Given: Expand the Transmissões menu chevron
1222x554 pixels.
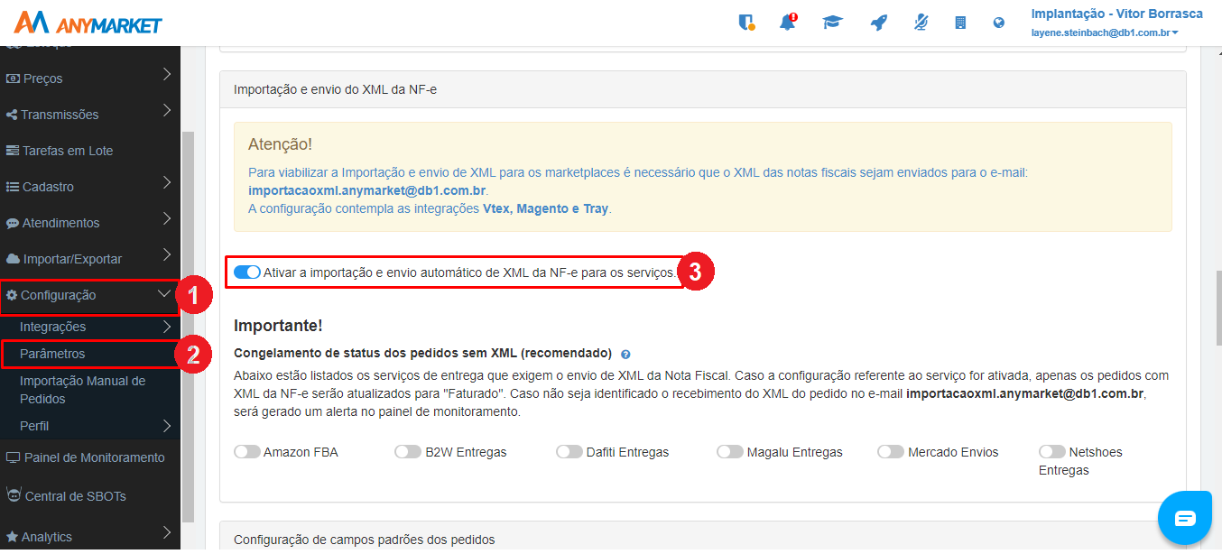Looking at the screenshot, I should pos(167,111).
